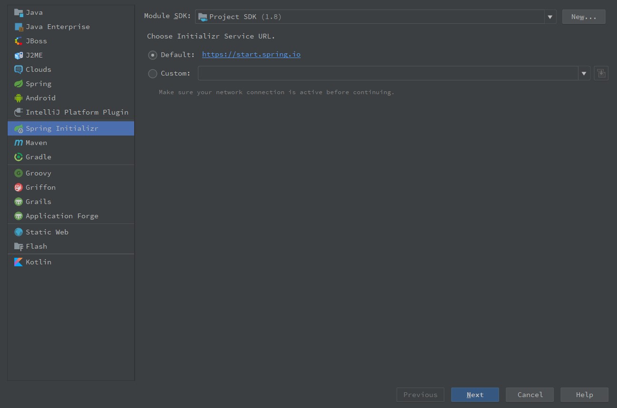Select the Groovy project icon
Image resolution: width=617 pixels, height=408 pixels.
pos(19,173)
